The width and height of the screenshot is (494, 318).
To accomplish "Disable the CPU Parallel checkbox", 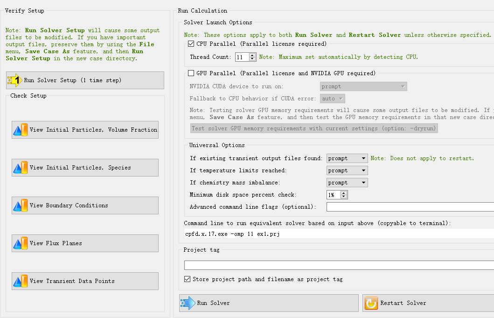I will point(191,44).
